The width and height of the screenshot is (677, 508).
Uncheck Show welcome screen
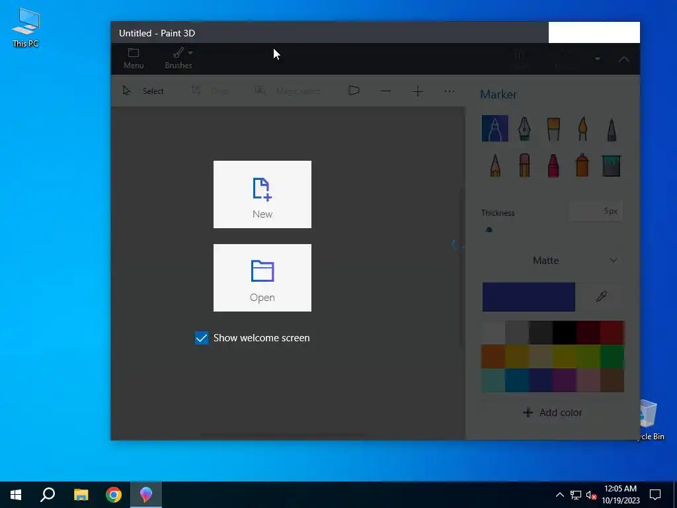click(201, 338)
